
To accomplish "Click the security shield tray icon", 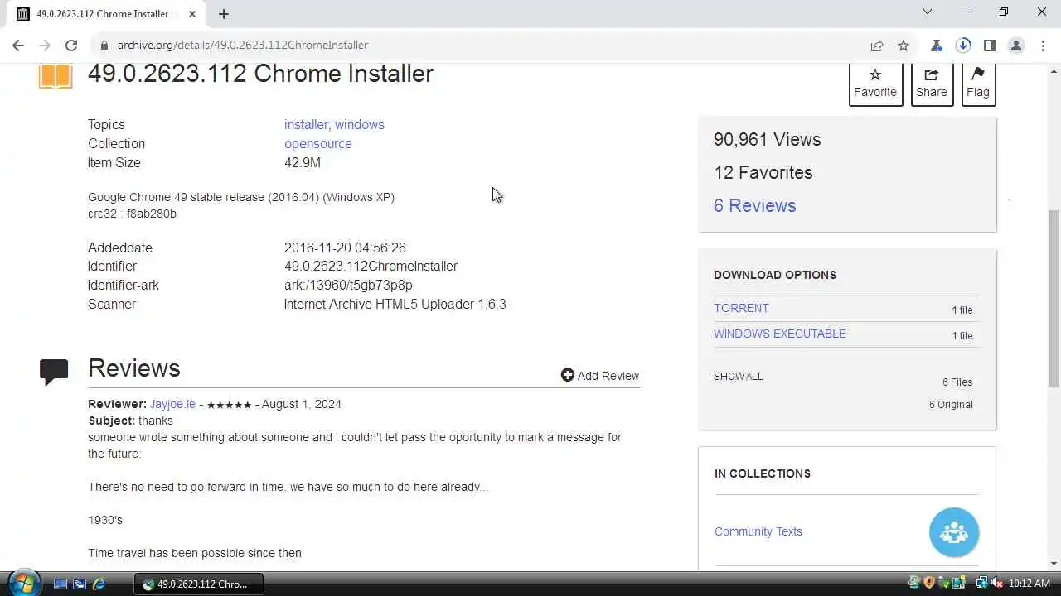I will 929,584.
